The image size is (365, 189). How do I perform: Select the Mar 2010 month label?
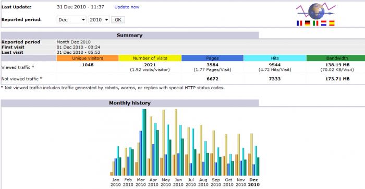(x=141, y=182)
